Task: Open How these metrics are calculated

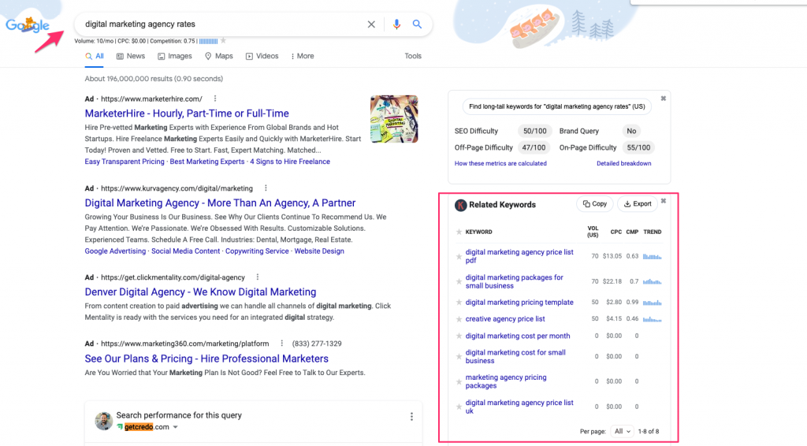Action: pos(500,164)
